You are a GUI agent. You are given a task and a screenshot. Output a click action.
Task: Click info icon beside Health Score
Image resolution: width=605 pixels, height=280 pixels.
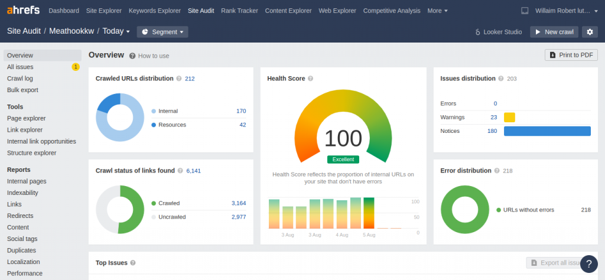click(x=310, y=79)
